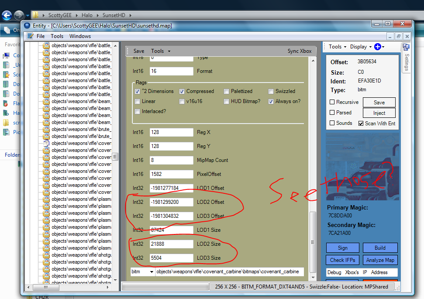Image resolution: width=424 pixels, height=299 pixels.
Task: Click the Analyze Map button
Action: click(380, 260)
